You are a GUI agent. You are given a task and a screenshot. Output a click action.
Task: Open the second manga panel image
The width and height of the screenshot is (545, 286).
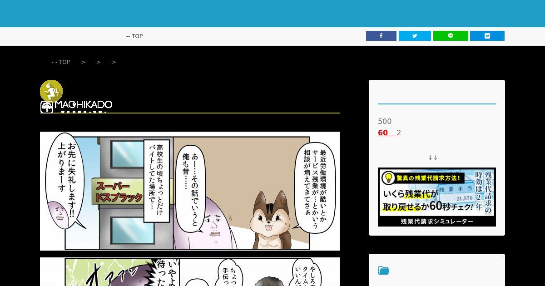click(190, 272)
